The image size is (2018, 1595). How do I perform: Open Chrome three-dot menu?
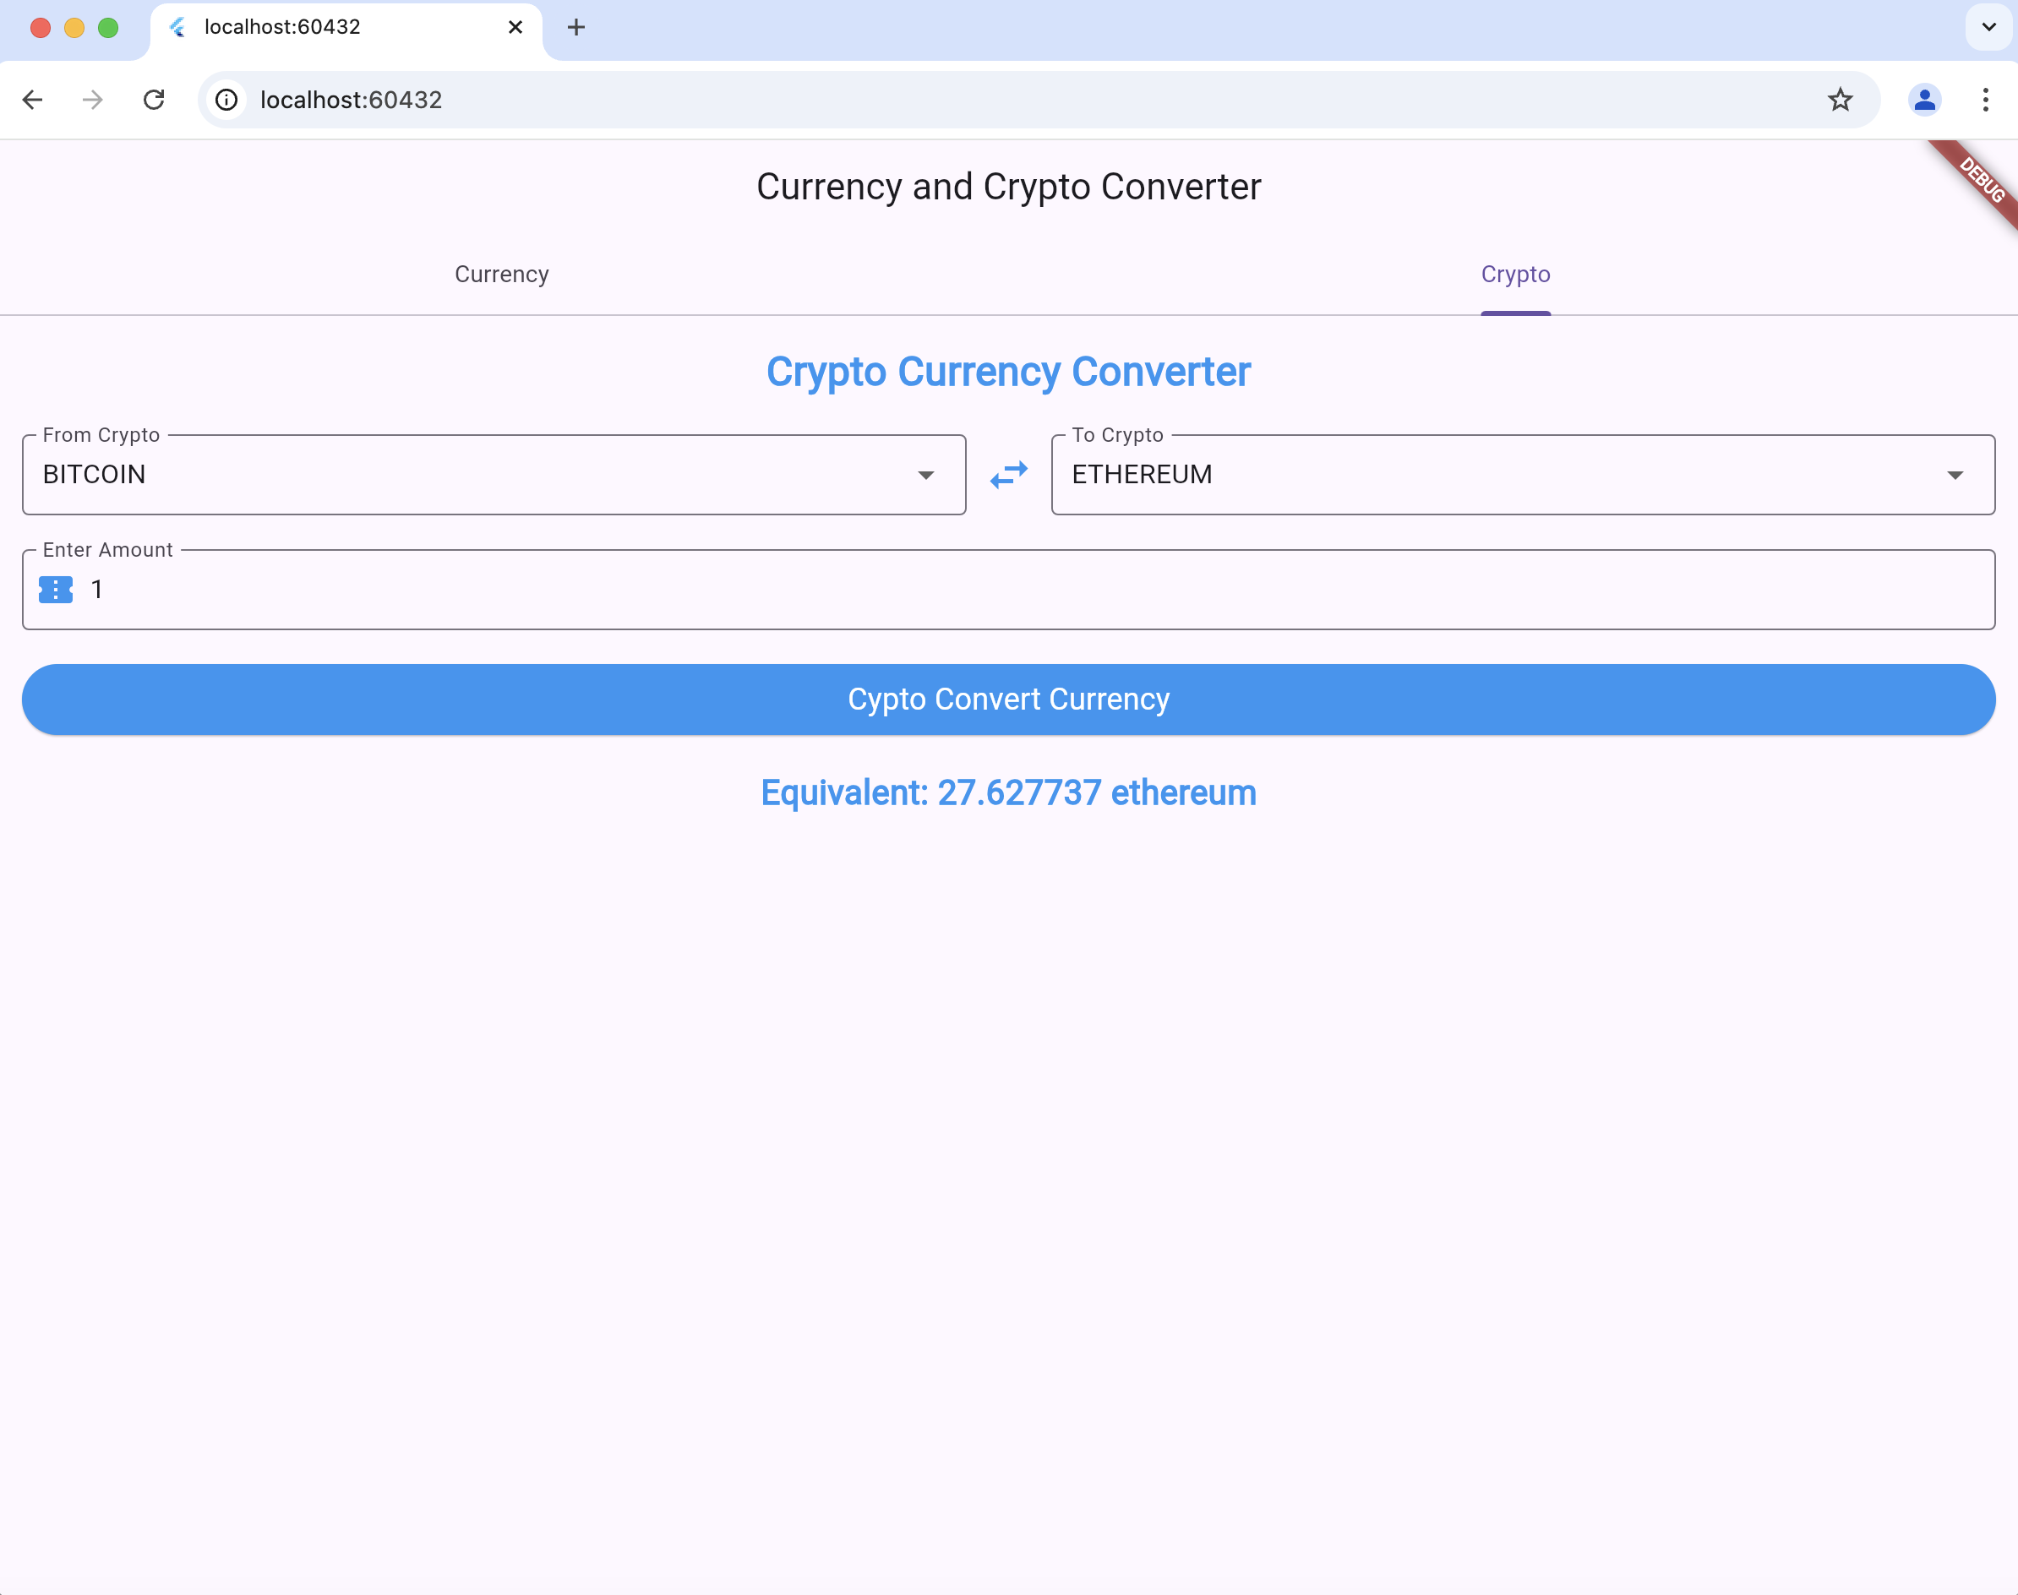pos(1985,100)
